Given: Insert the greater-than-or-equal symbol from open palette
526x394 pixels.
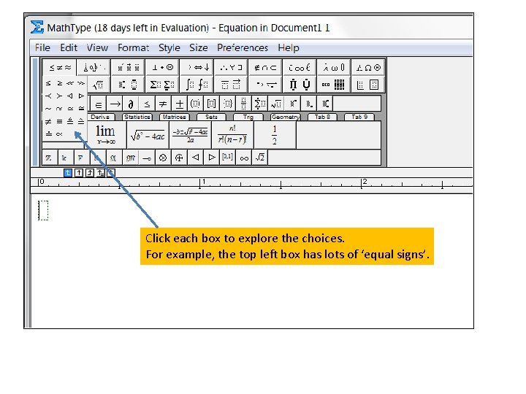Looking at the screenshot, I should pyautogui.click(x=60, y=83).
